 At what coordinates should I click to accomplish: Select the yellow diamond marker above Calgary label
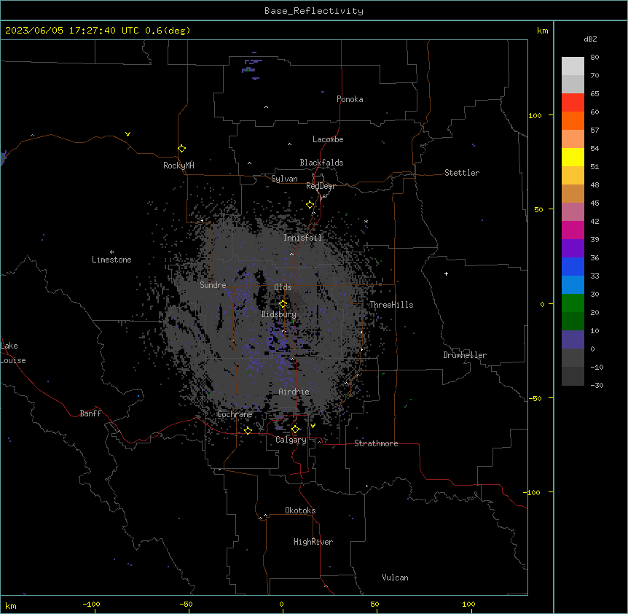click(295, 430)
